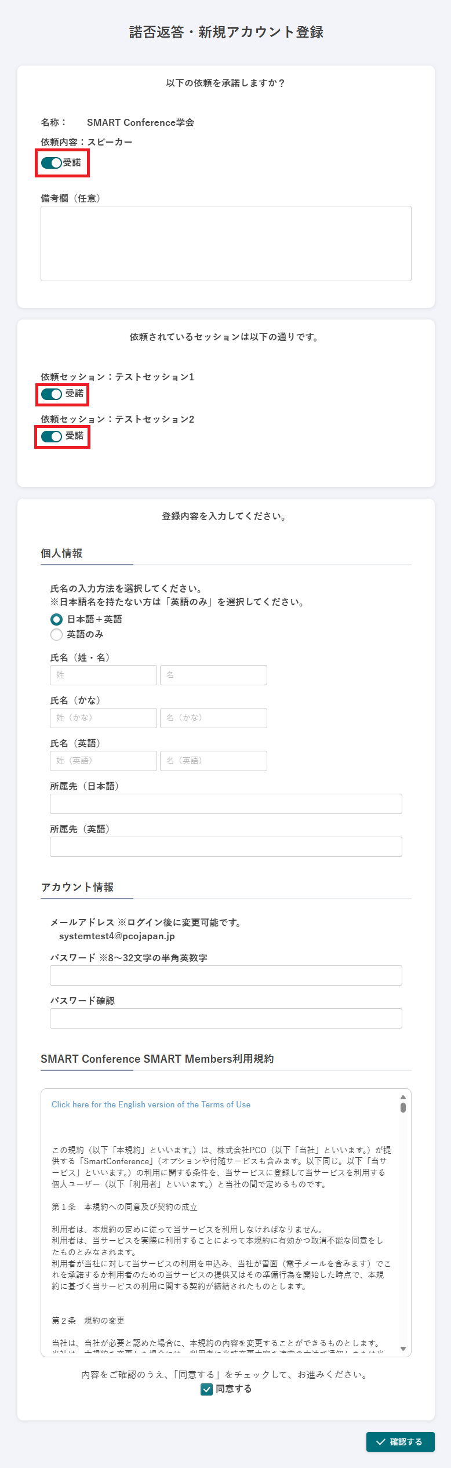The height and width of the screenshot is (1468, 451).
Task: Check the 同意する agreement checkbox
Action: 207,1389
